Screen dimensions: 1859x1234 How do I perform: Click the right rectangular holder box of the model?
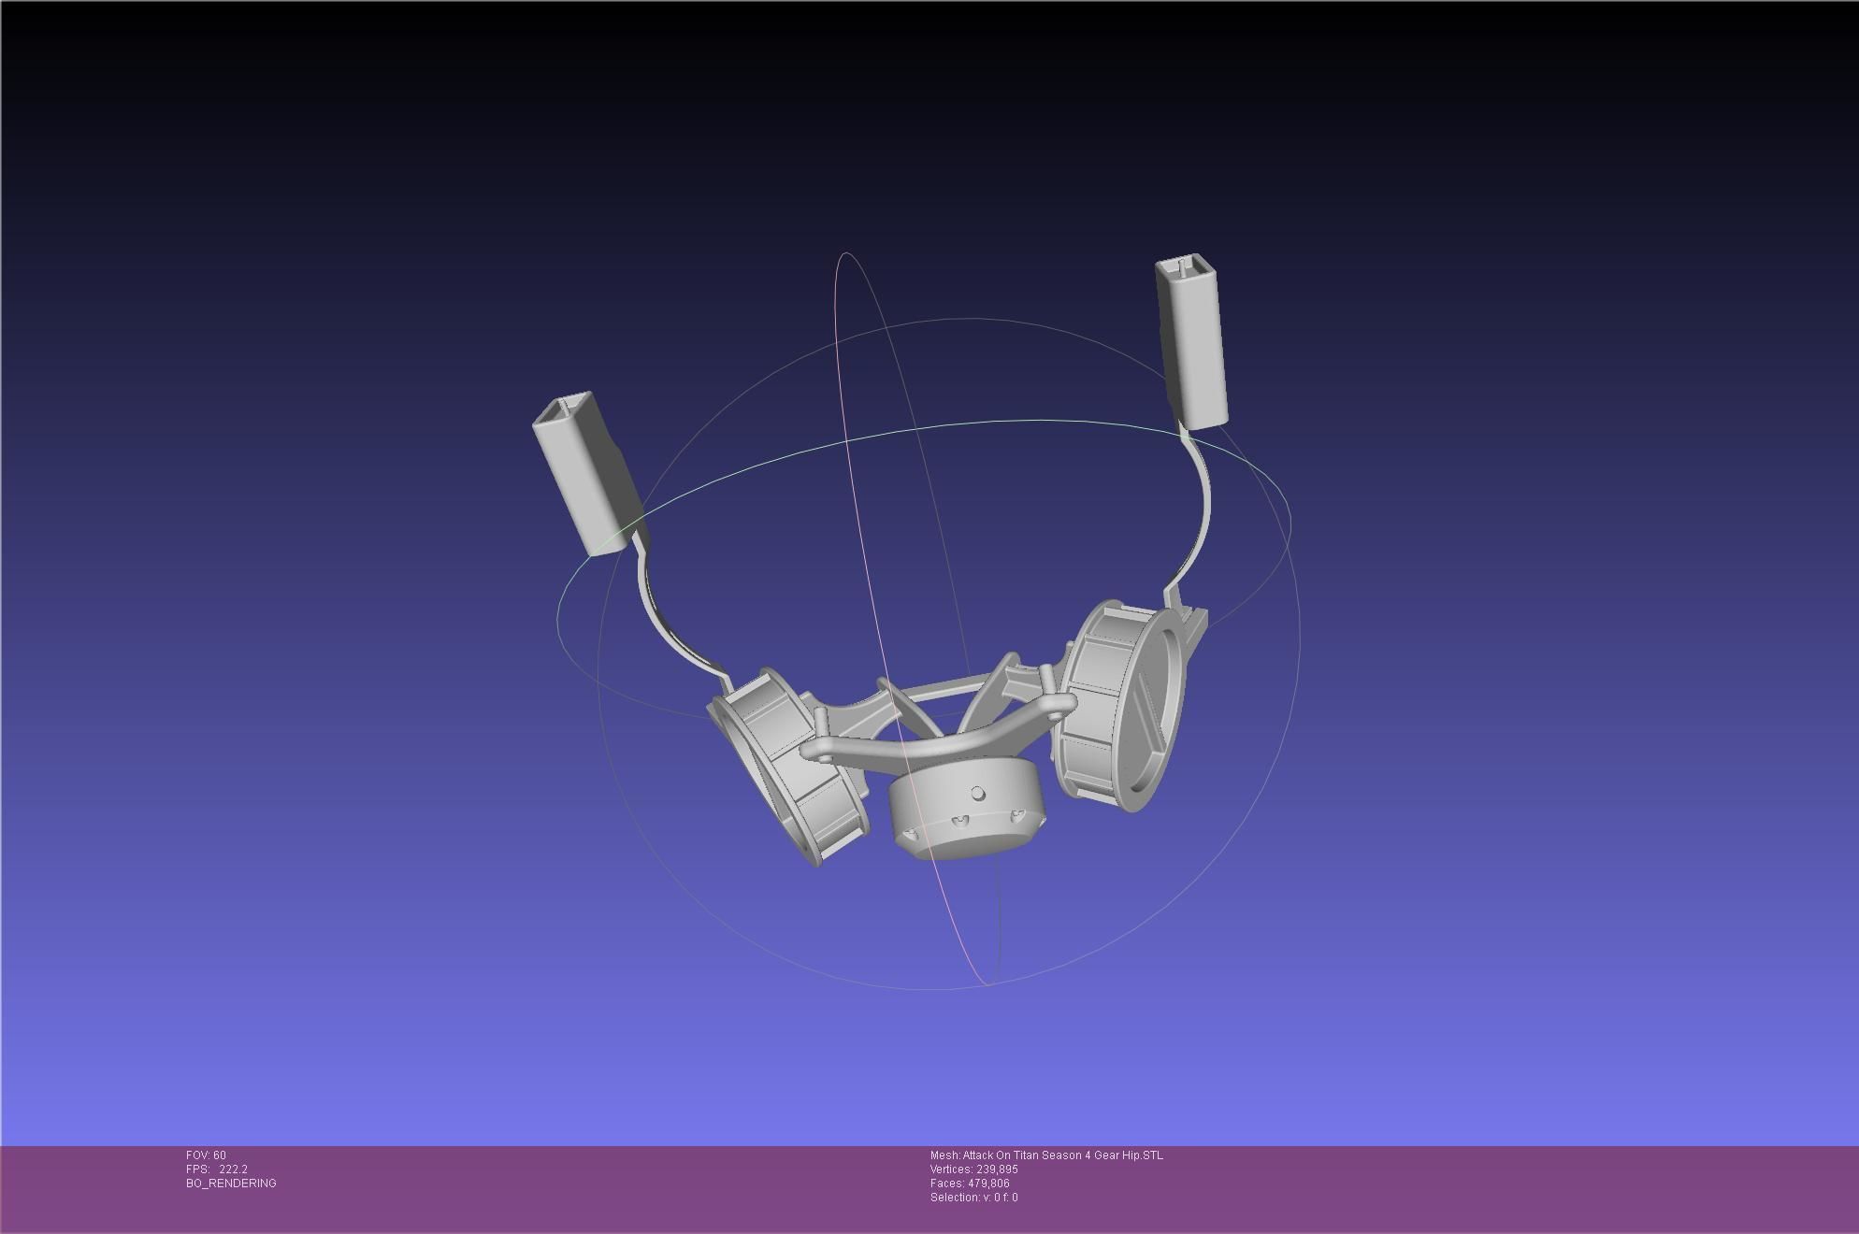point(1191,342)
